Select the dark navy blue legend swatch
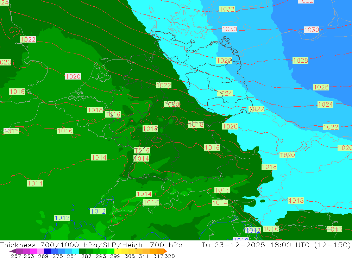This screenshot has height=258, width=352. coord(48,251)
